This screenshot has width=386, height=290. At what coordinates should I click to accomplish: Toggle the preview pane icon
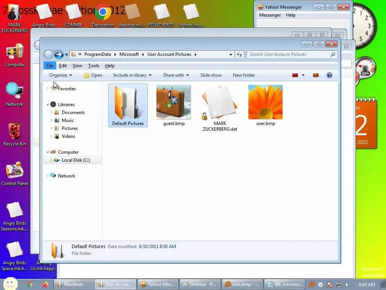[x=316, y=75]
